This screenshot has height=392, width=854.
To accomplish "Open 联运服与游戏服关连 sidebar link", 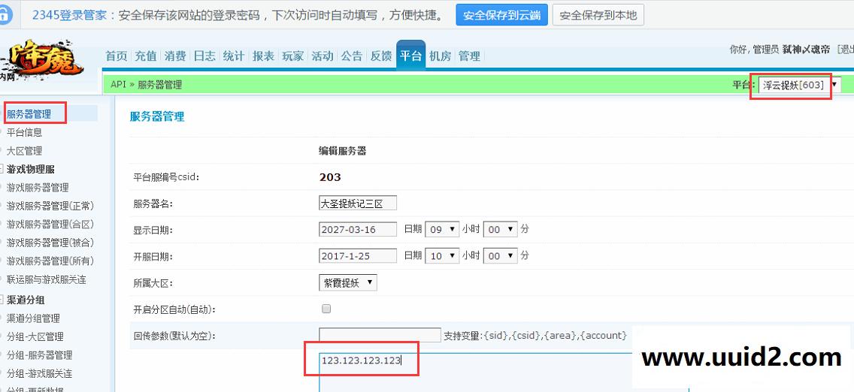I will click(47, 279).
